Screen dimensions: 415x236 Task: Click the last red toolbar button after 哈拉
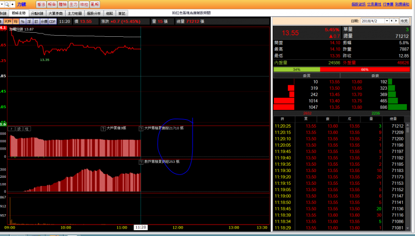(x=95, y=4)
